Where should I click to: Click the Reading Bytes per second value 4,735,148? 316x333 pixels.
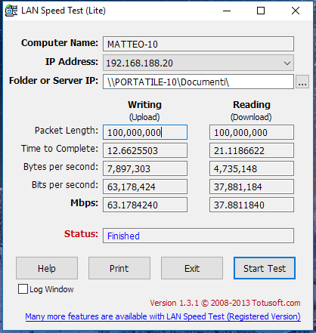252,168
